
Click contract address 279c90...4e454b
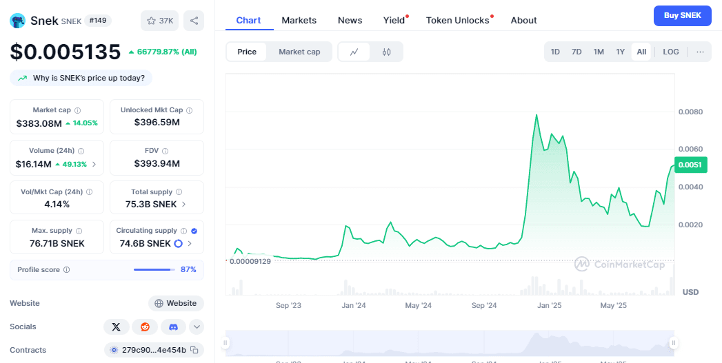154,350
